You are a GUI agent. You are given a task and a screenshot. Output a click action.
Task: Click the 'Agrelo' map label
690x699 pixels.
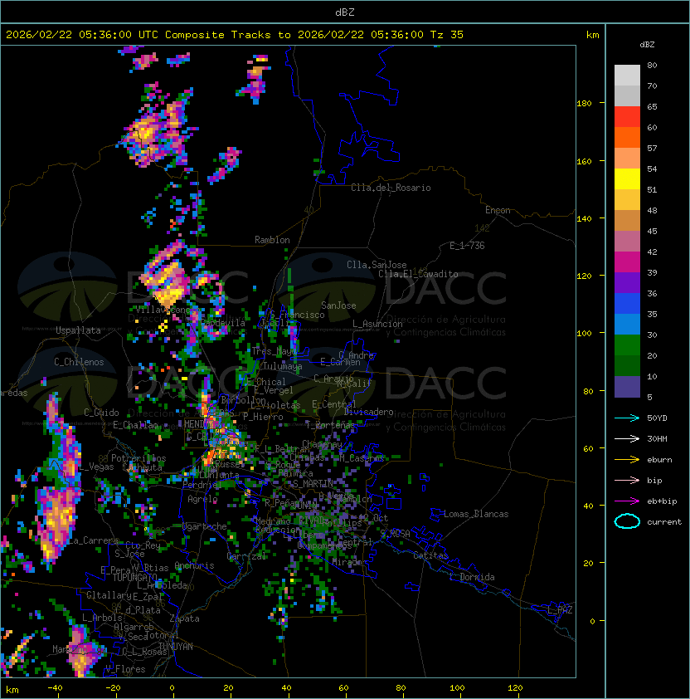[x=202, y=499]
